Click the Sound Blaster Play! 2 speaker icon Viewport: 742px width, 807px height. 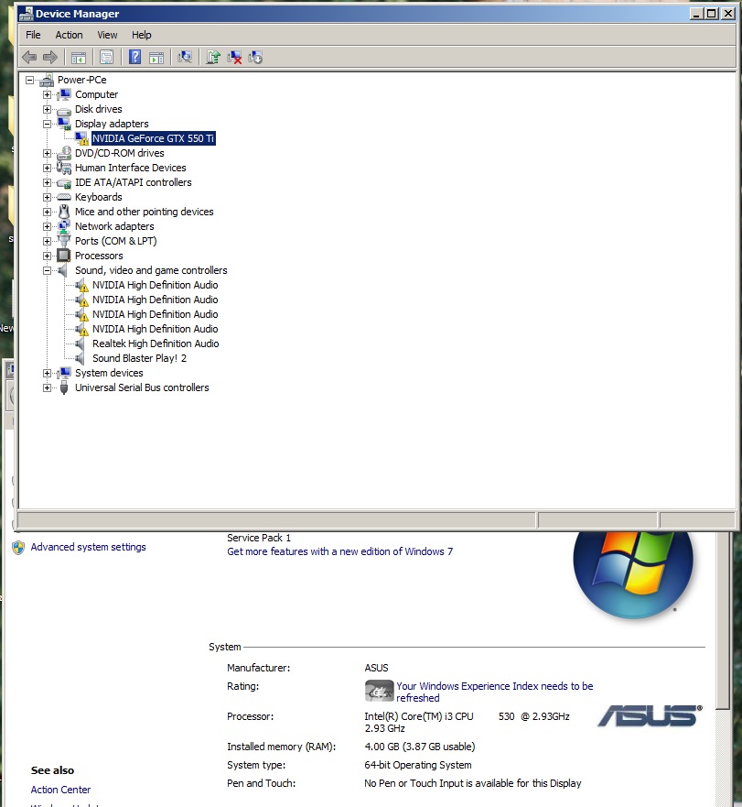[x=80, y=358]
